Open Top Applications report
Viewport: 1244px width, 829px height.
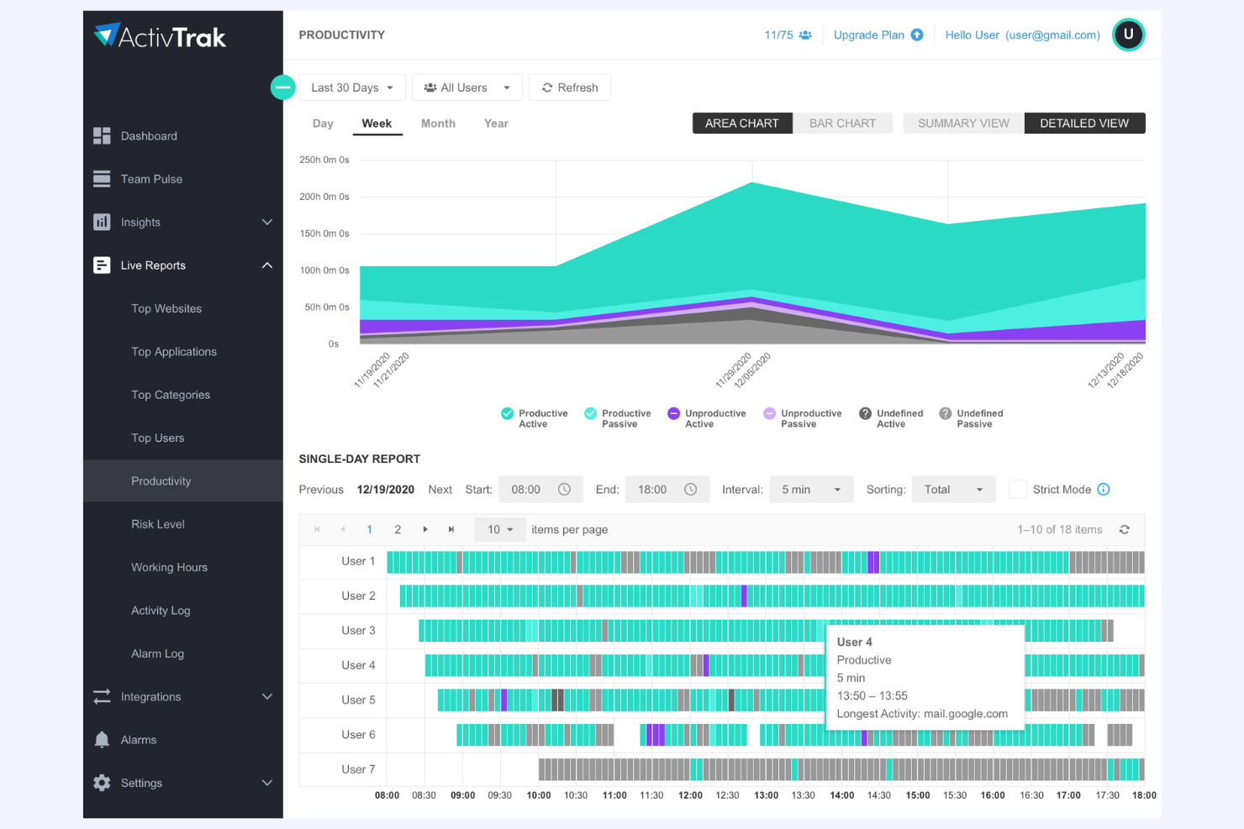(x=174, y=352)
